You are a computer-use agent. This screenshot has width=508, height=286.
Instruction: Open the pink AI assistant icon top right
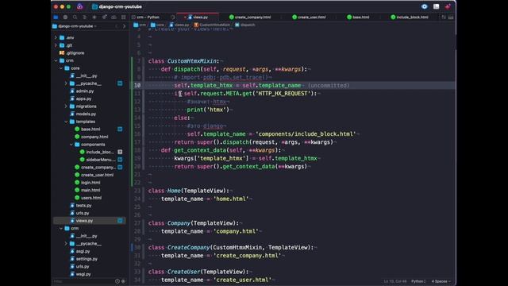point(448,6)
